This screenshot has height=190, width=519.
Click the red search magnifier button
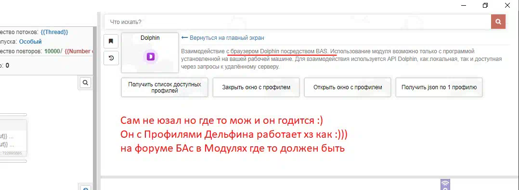(x=498, y=22)
